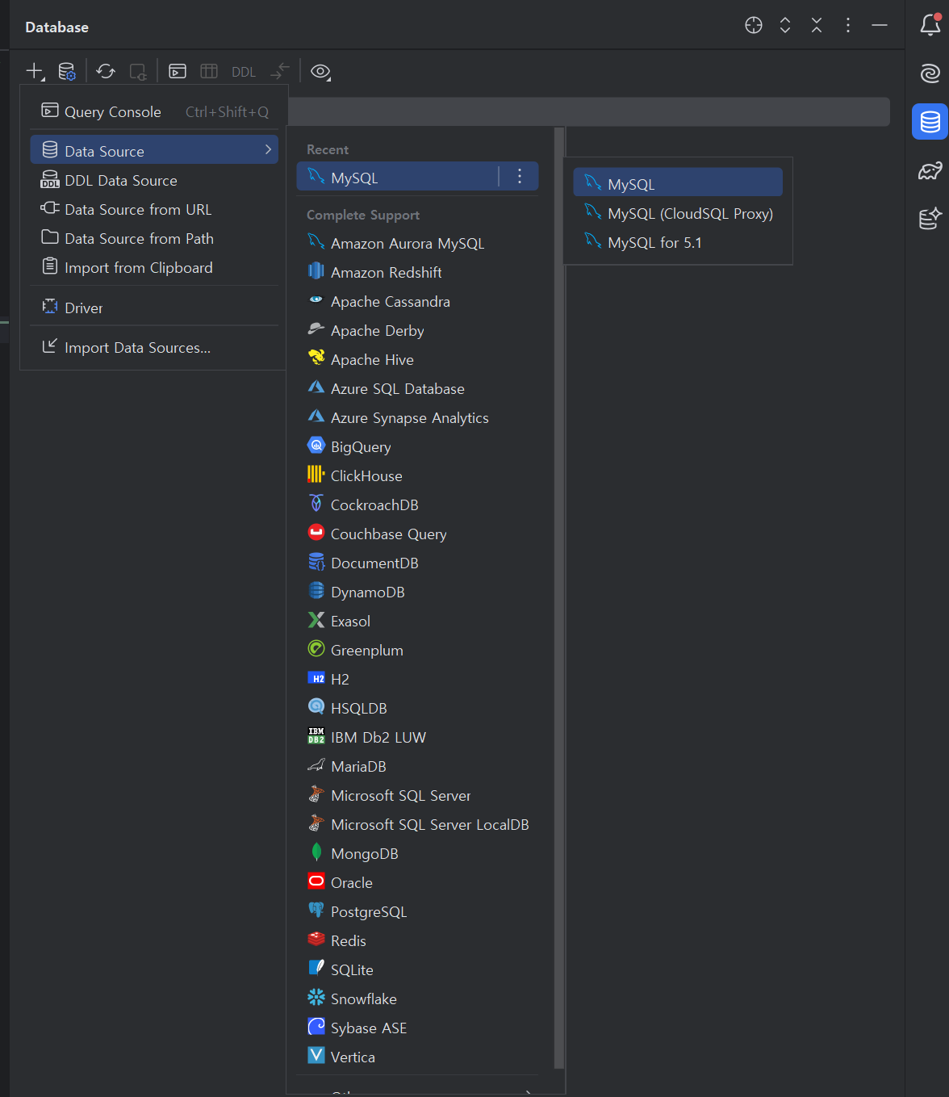Select Apache Derby

(417, 330)
